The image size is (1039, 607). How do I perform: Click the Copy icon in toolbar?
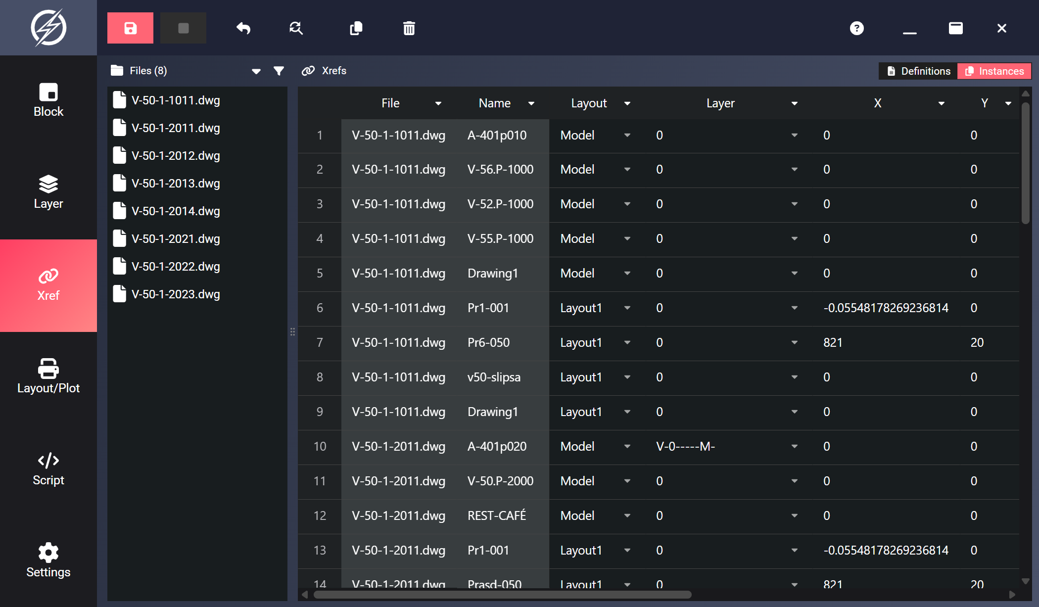(356, 28)
